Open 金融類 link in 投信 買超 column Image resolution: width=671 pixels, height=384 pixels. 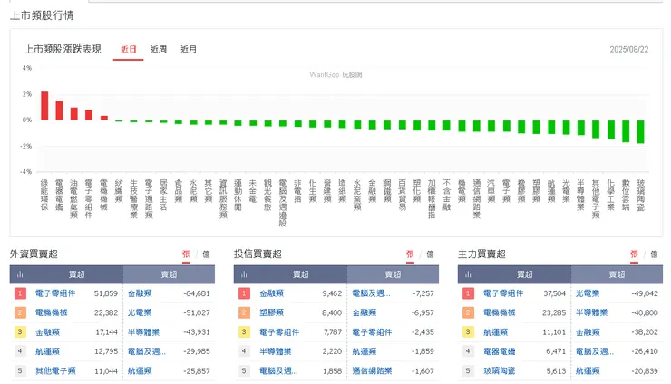point(271,293)
